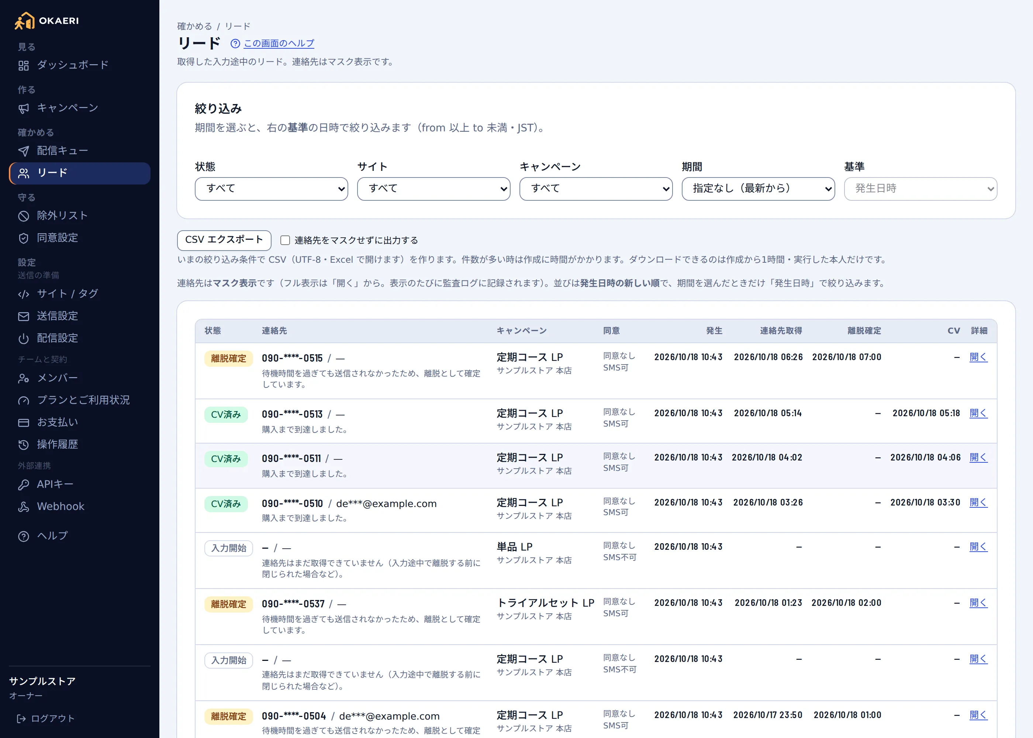1033x738 pixels.
Task: Click the 配信キュー paper plane icon
Action: [x=24, y=151]
